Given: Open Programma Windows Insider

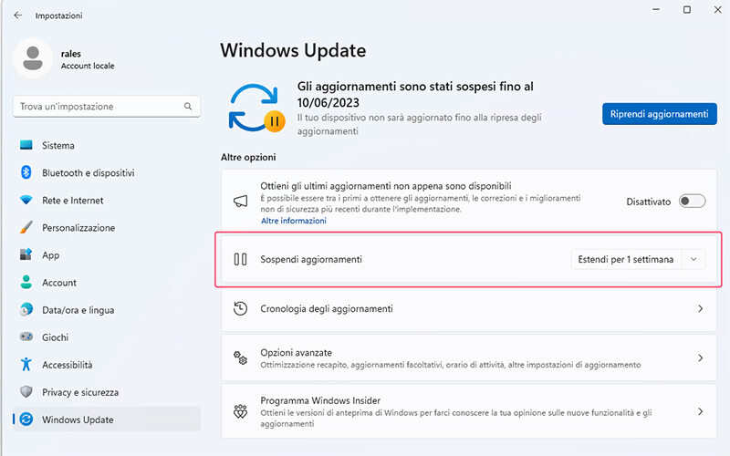Looking at the screenshot, I should [469, 411].
